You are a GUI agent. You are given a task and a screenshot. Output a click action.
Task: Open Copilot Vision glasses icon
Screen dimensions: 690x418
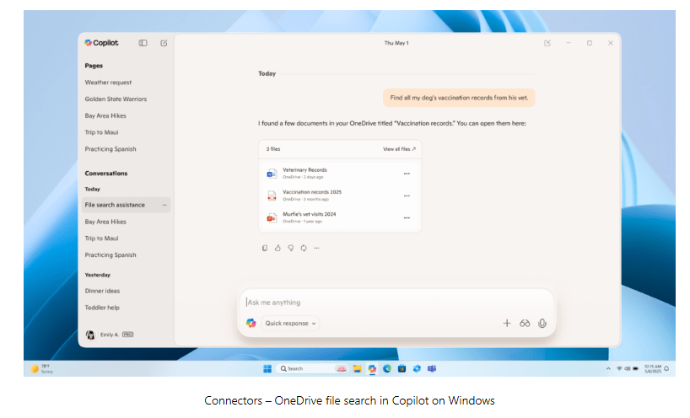pos(525,323)
